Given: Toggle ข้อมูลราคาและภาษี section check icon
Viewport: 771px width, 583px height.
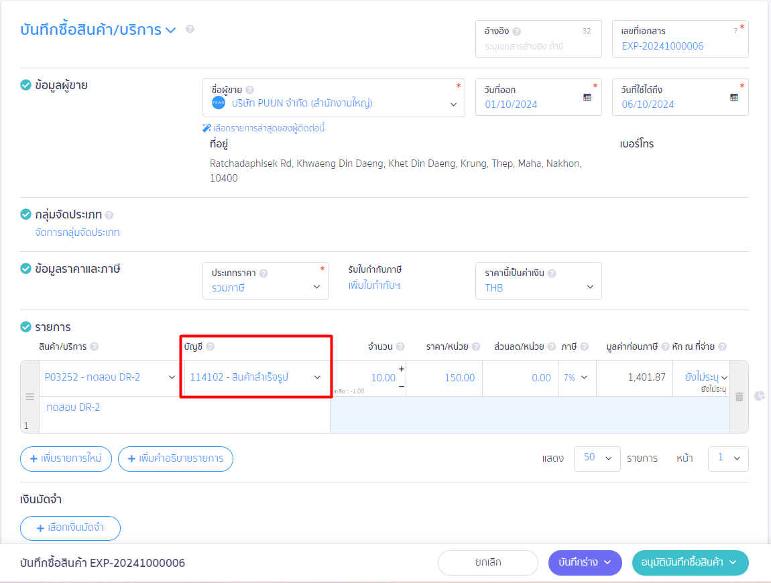Looking at the screenshot, I should (x=25, y=269).
